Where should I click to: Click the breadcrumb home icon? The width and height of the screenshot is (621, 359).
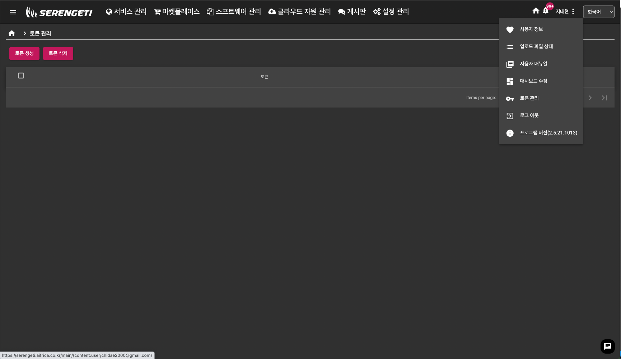click(x=12, y=33)
